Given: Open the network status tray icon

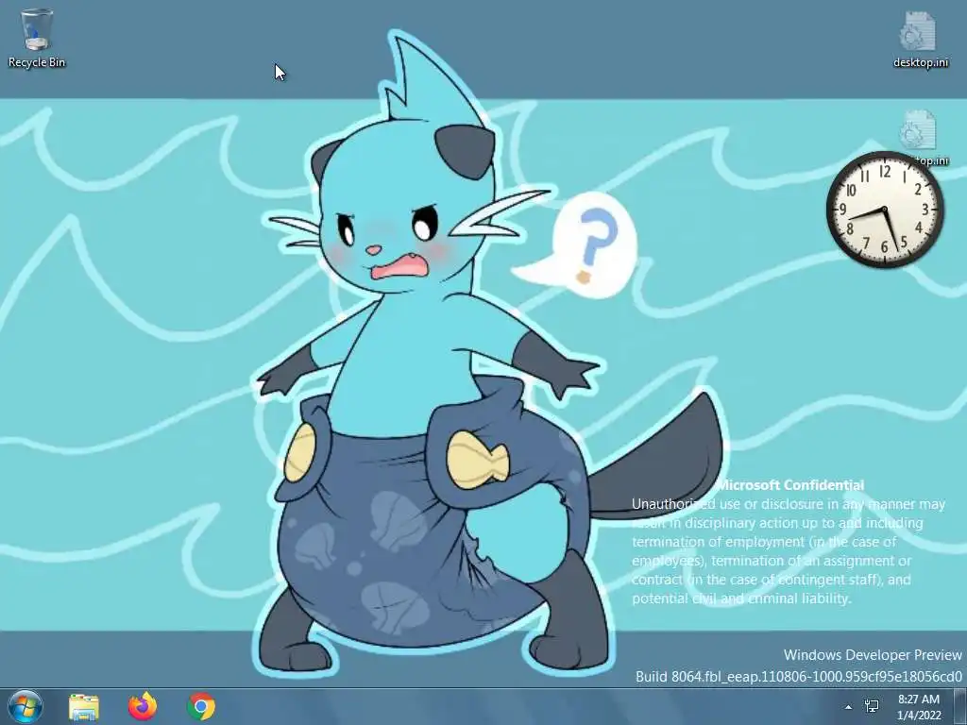Looking at the screenshot, I should click(x=872, y=706).
